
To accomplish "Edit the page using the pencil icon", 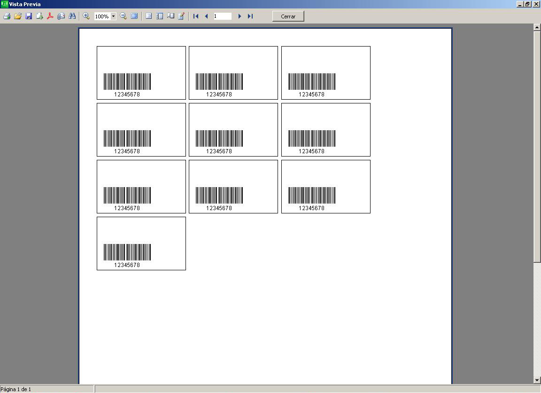I will point(181,16).
